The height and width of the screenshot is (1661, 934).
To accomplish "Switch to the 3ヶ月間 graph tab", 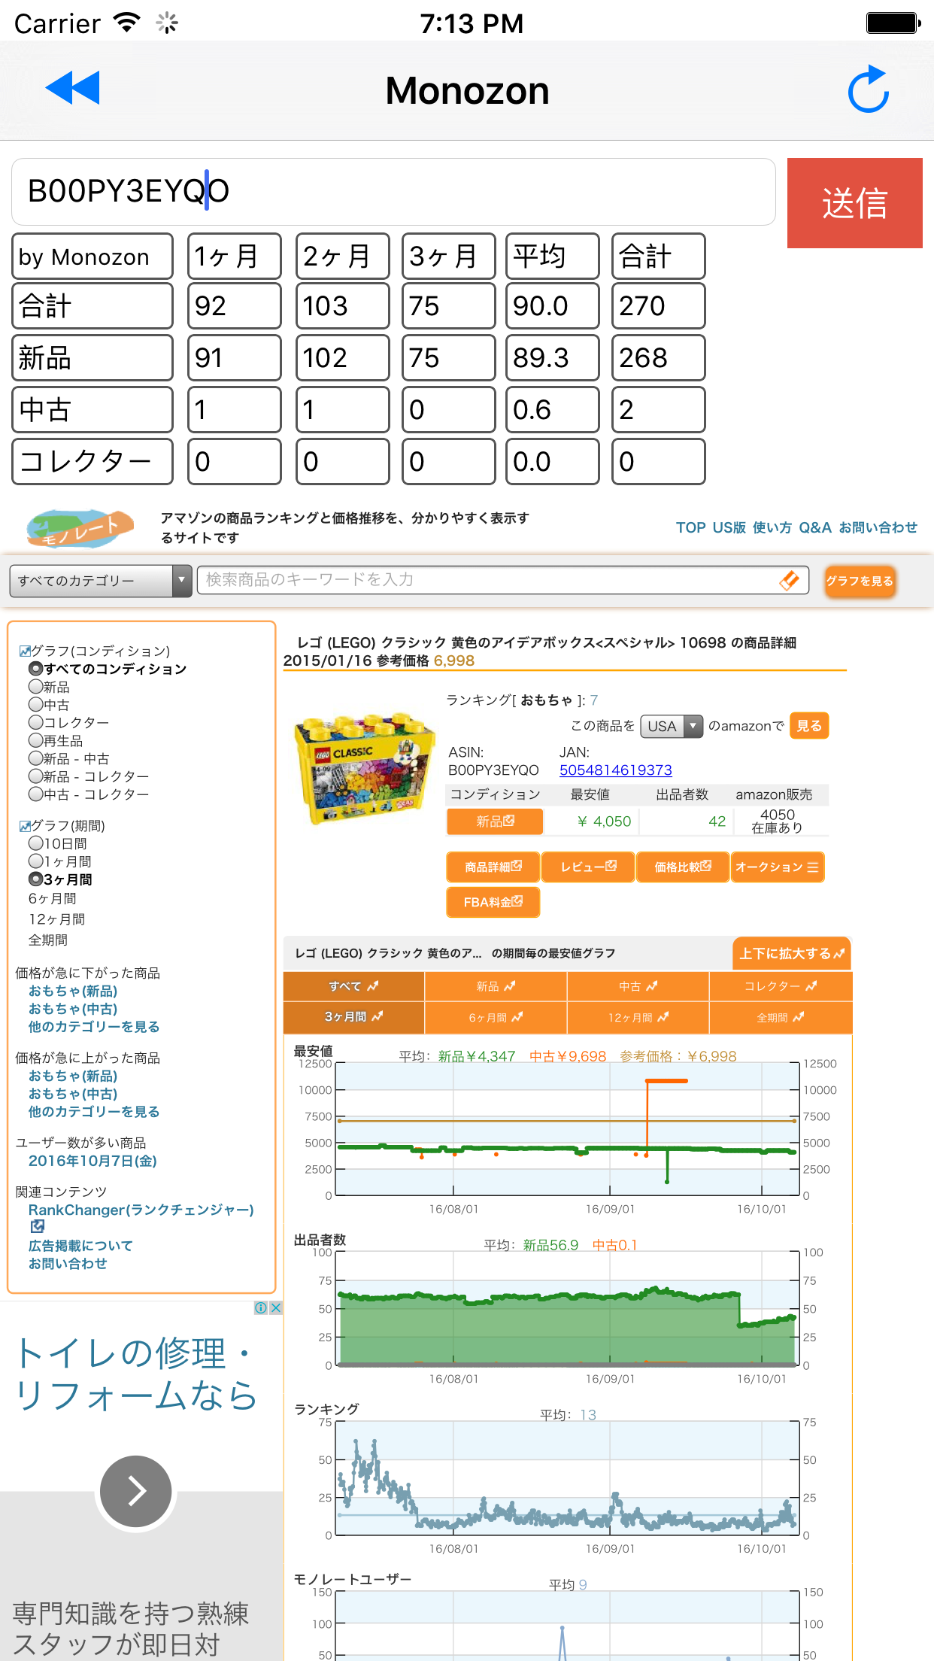I will tap(353, 1017).
